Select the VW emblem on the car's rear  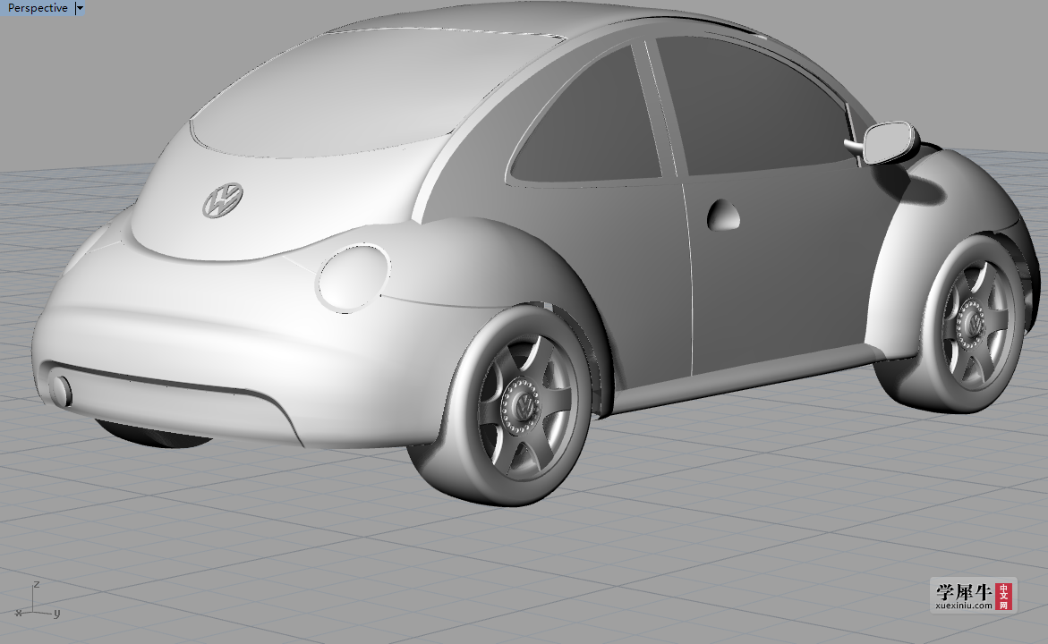(223, 199)
